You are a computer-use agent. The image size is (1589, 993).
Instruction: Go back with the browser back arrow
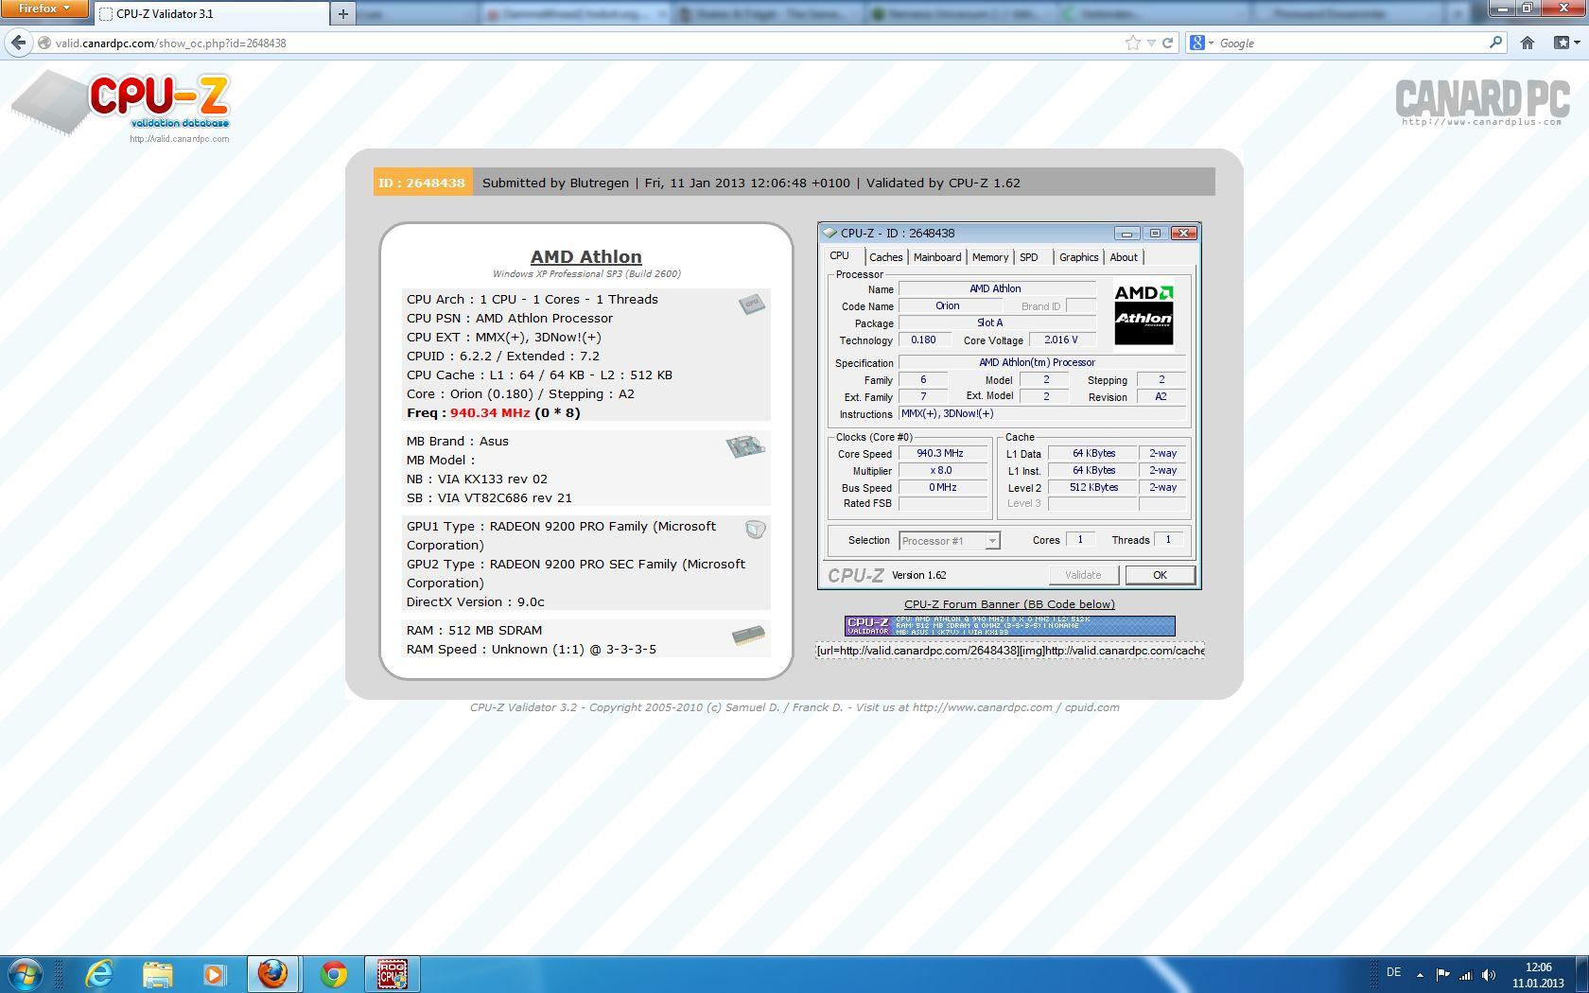pos(18,43)
